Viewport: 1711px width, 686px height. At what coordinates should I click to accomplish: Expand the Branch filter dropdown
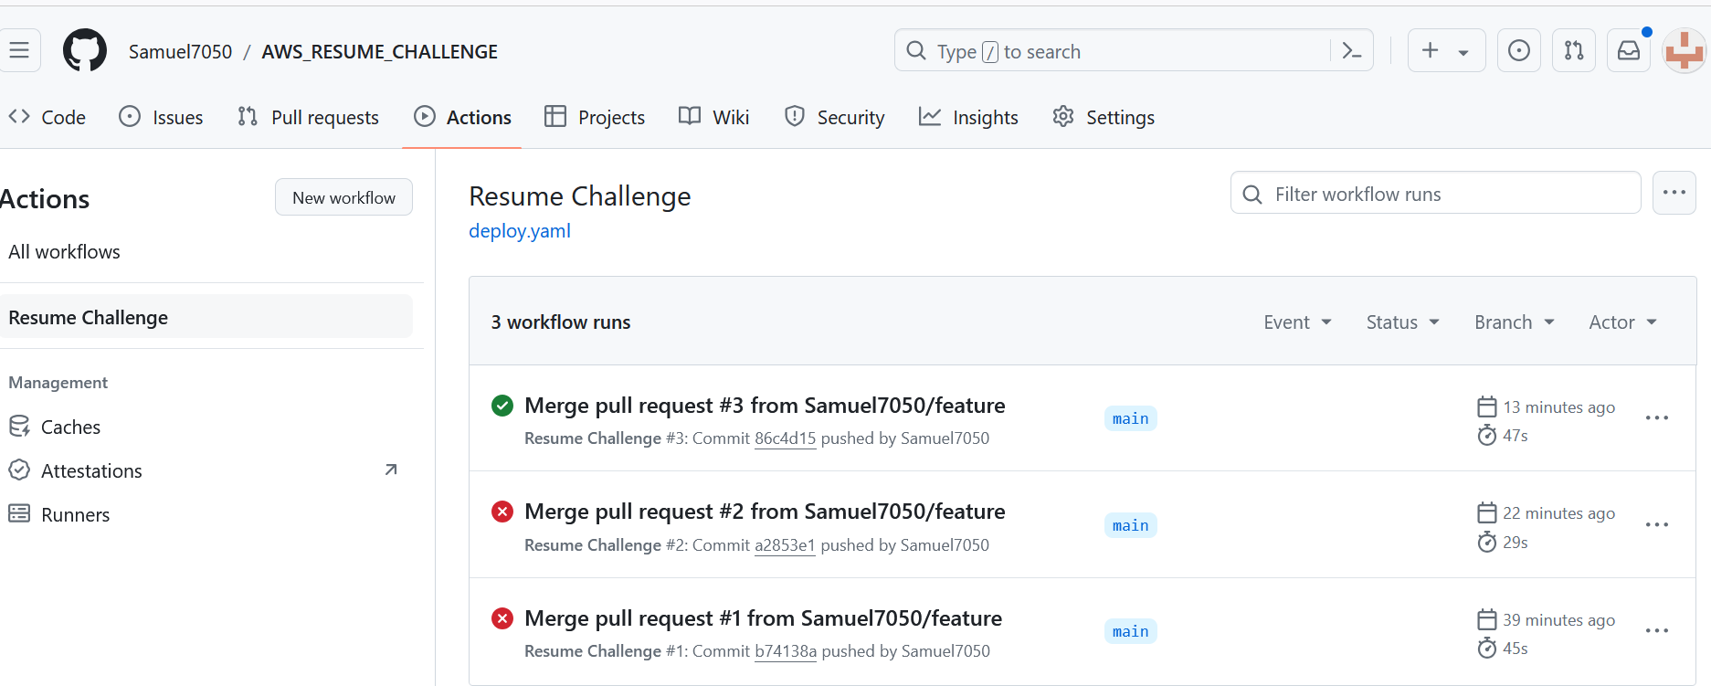coord(1514,322)
